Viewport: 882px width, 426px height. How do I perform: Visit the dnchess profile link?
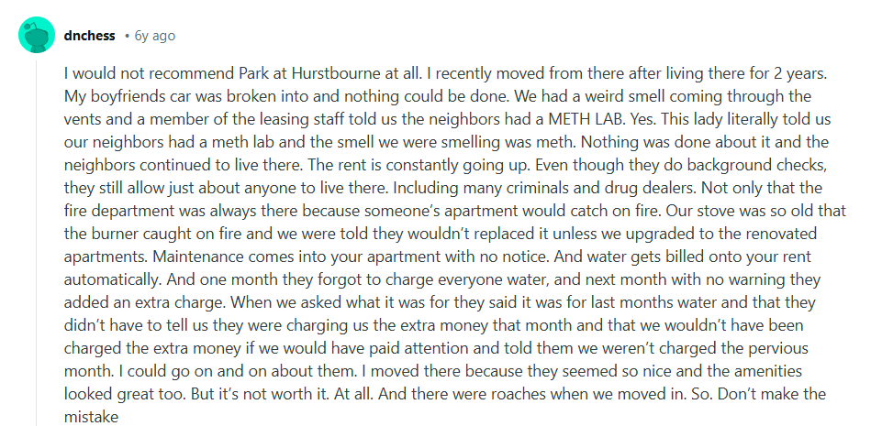[89, 36]
